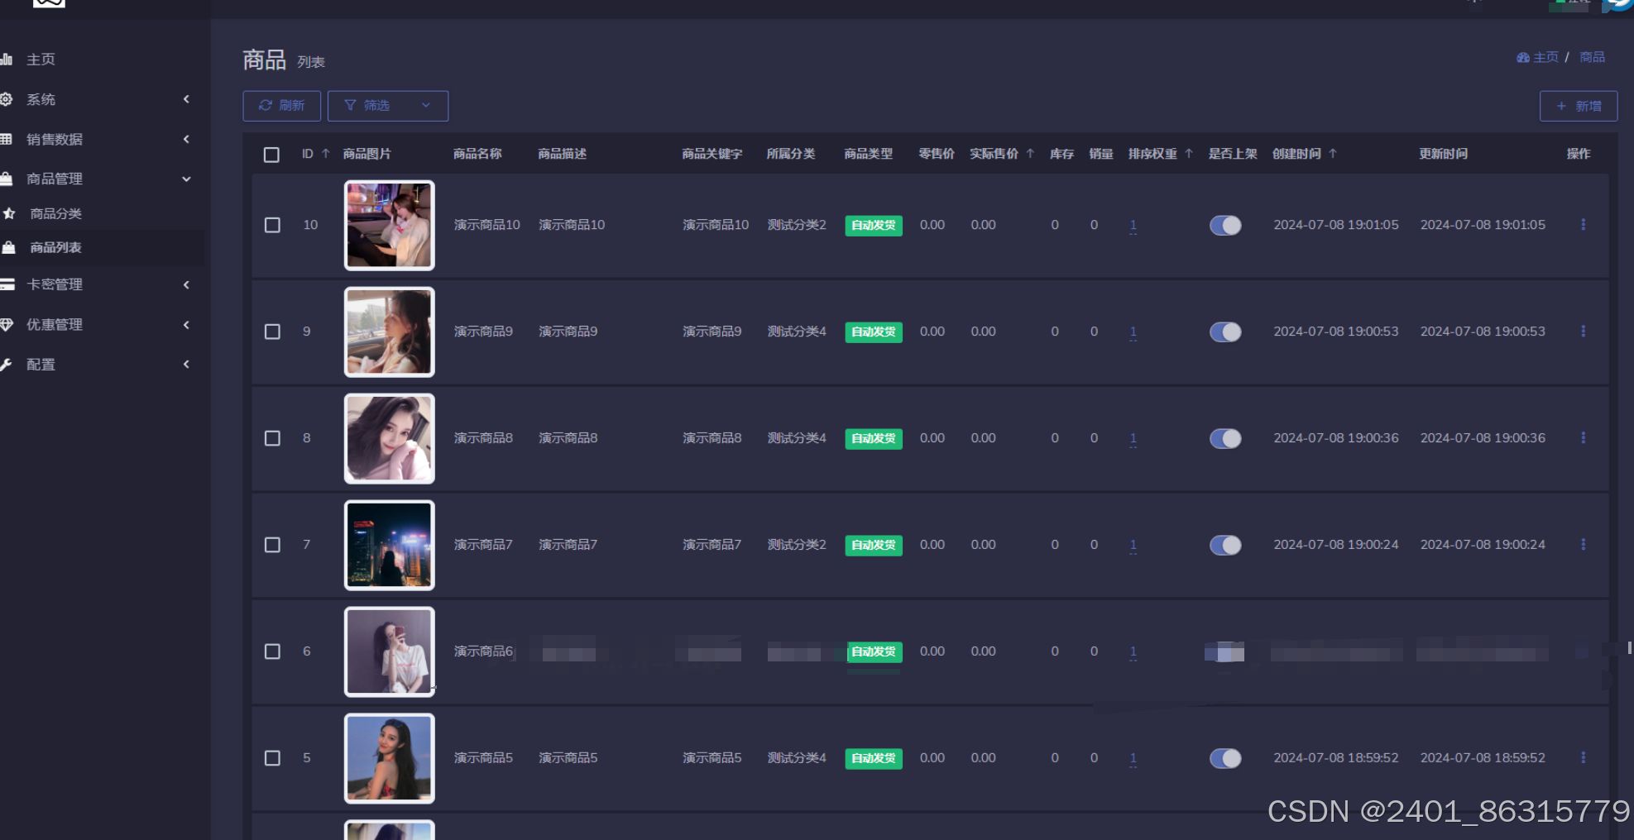This screenshot has width=1634, height=840.
Task: Open the action menu icon for product 8
Action: click(1583, 438)
